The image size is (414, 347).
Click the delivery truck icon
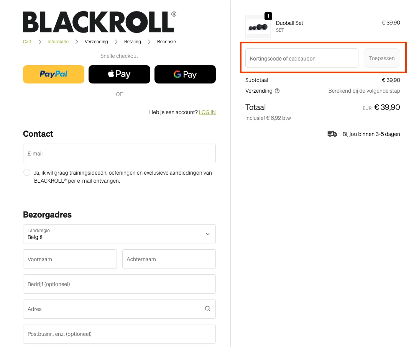point(332,134)
